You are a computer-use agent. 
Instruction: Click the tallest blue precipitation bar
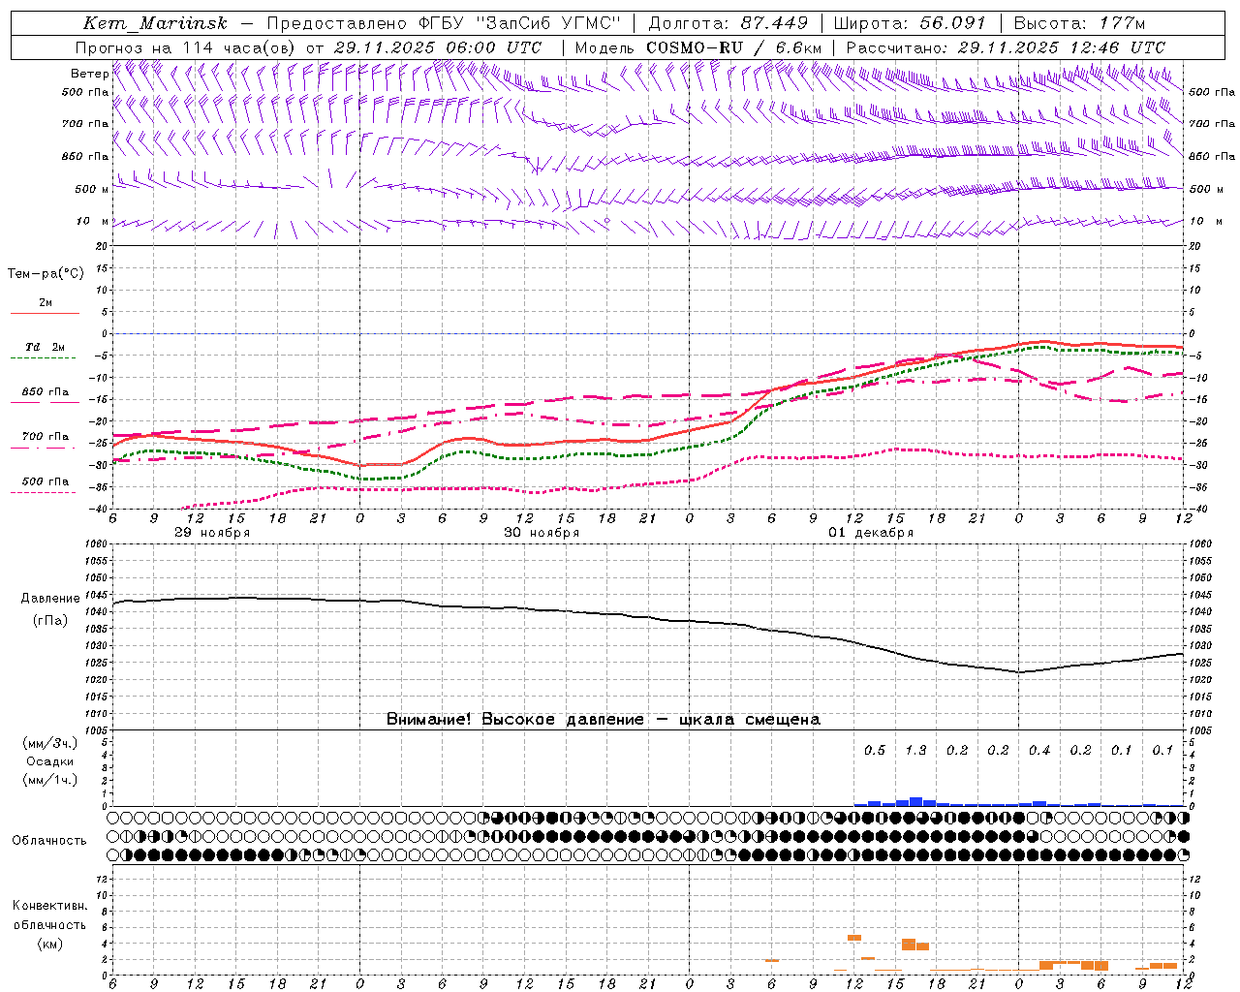click(915, 802)
